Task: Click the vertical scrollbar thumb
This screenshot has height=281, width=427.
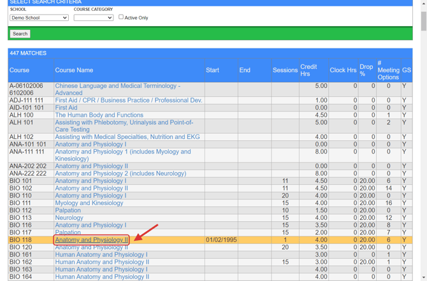Action: pos(424,21)
